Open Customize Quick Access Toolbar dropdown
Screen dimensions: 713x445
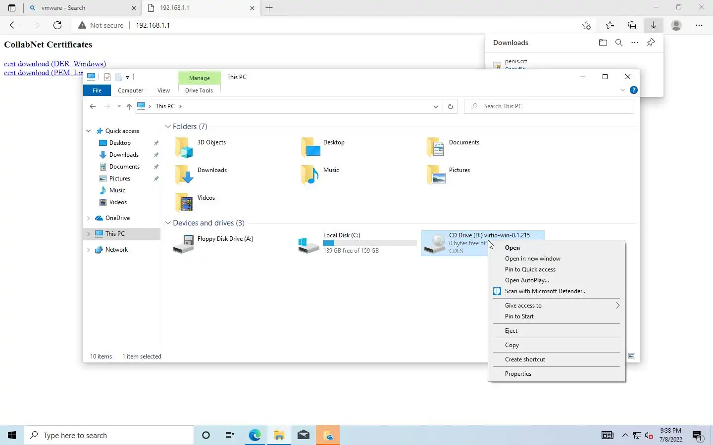127,77
